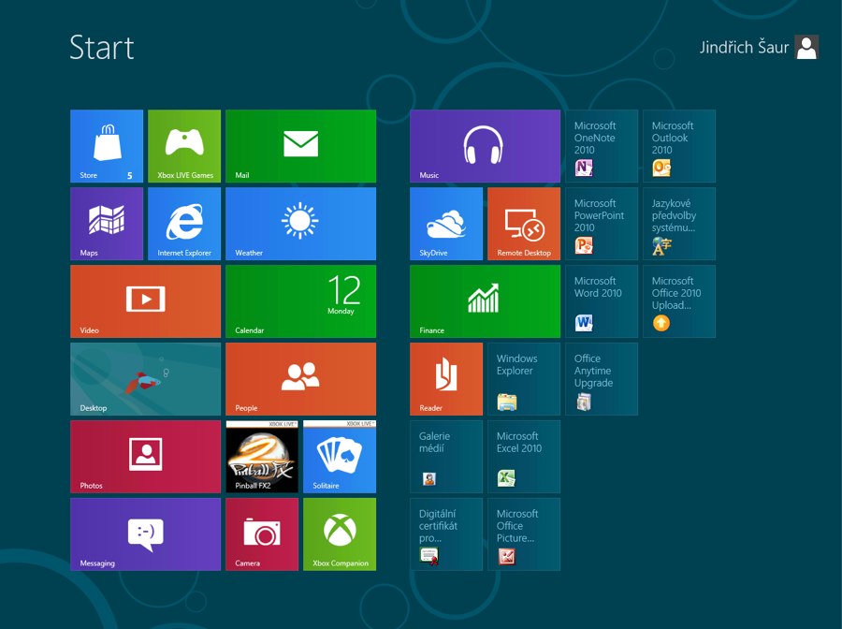
Task: Open Windows Explorer tile
Action: (524, 378)
